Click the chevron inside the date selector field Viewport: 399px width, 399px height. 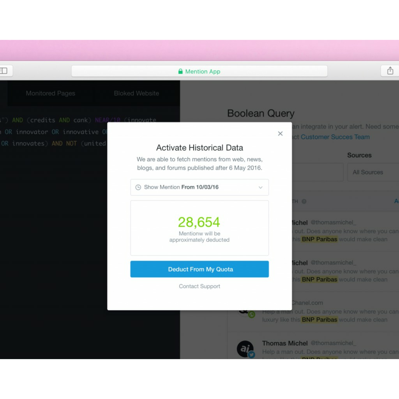pos(261,187)
